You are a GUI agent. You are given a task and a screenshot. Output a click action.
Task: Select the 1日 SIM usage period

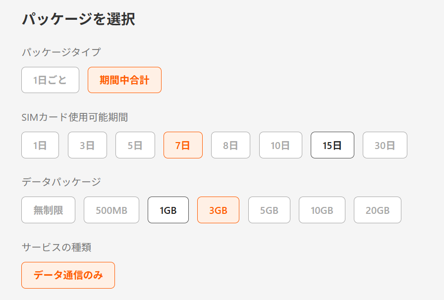point(40,145)
